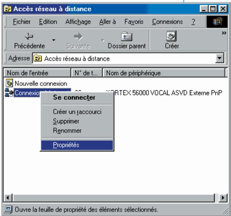Viewport: 231px width, 216px height.
Task: Click the folder icon in the title bar
Action: (8, 9)
